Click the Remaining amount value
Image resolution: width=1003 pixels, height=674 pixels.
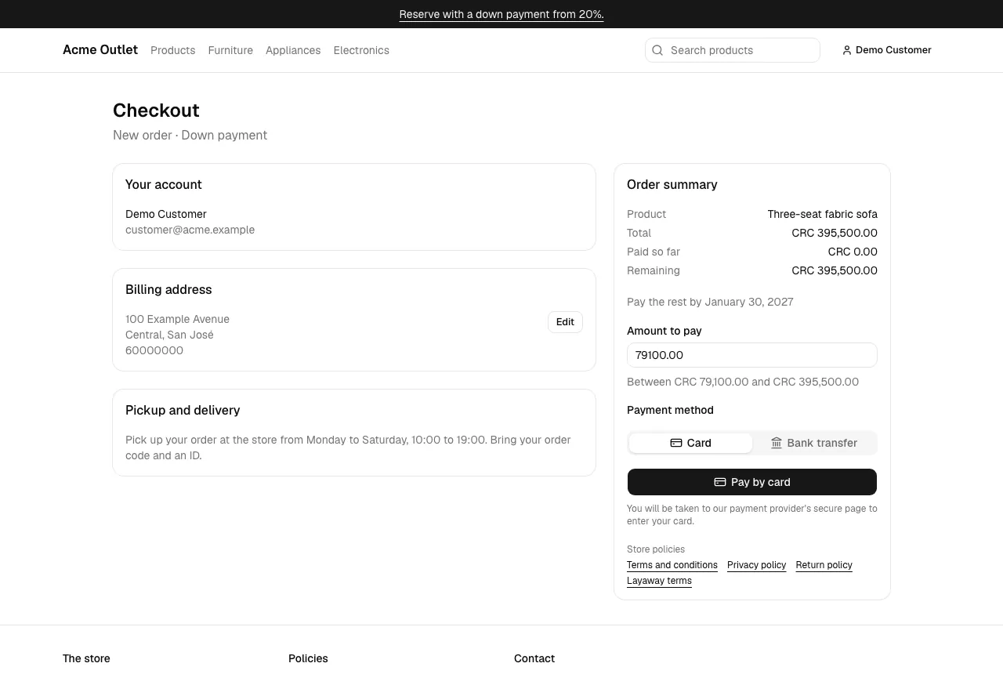coord(835,270)
